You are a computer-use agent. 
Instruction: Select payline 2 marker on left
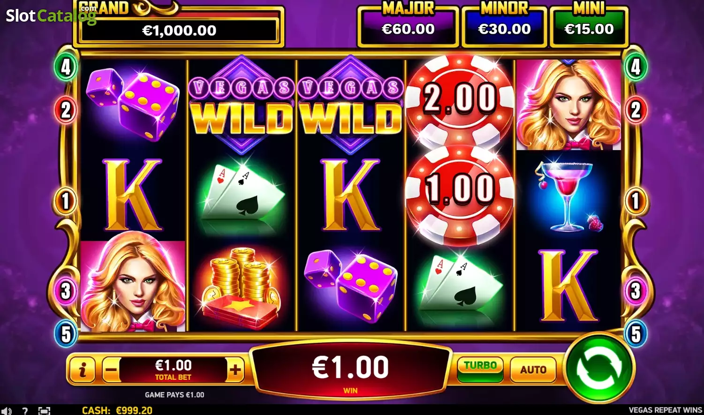click(66, 110)
